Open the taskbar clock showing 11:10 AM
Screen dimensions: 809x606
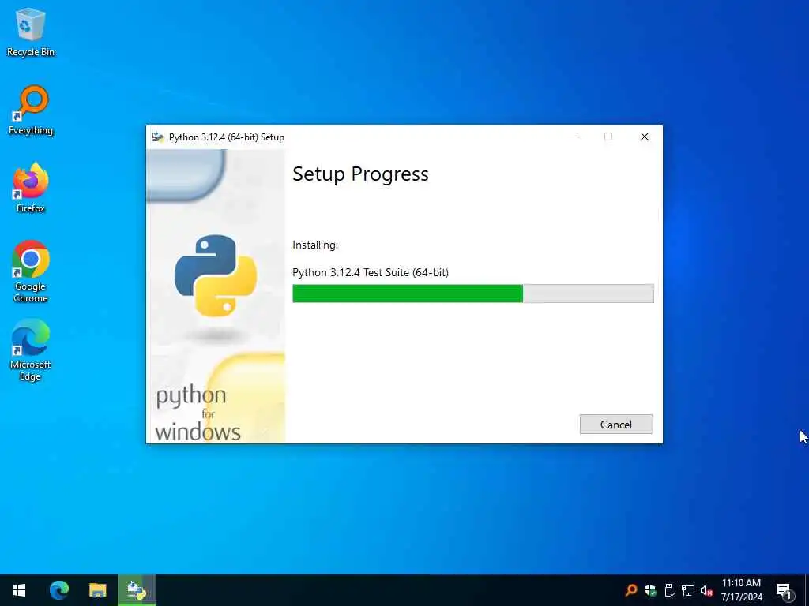tap(741, 590)
